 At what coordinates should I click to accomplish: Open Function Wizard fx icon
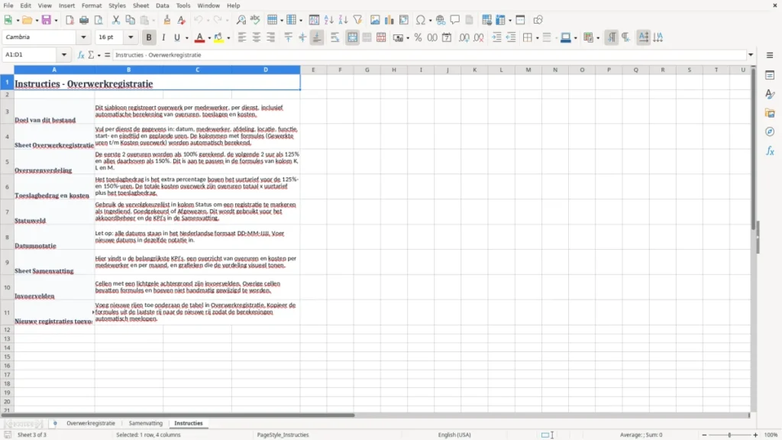pyautogui.click(x=81, y=55)
